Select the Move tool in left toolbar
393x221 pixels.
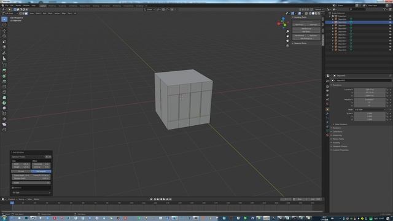tap(4, 31)
